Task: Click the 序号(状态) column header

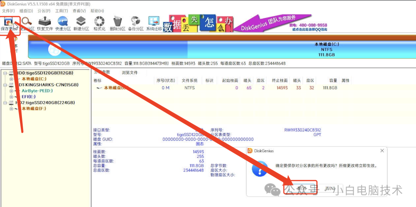Action: coord(166,80)
